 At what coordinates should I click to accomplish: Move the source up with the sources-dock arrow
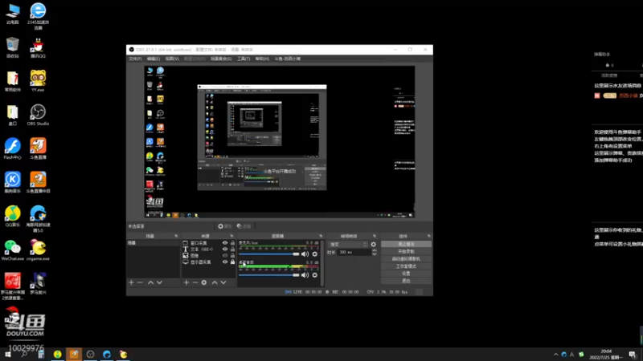pyautogui.click(x=215, y=282)
